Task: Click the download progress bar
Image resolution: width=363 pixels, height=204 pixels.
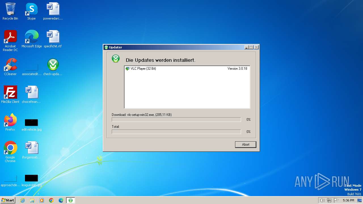Action: (x=176, y=120)
